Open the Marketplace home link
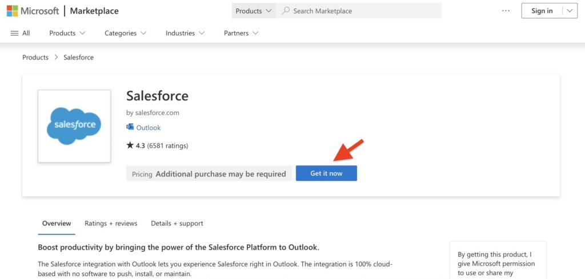This screenshot has width=585, height=279. click(x=94, y=11)
